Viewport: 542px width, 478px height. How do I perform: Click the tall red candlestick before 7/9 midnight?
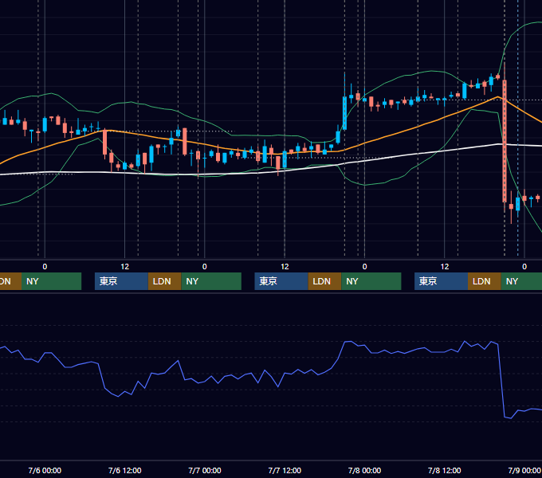[x=505, y=141]
